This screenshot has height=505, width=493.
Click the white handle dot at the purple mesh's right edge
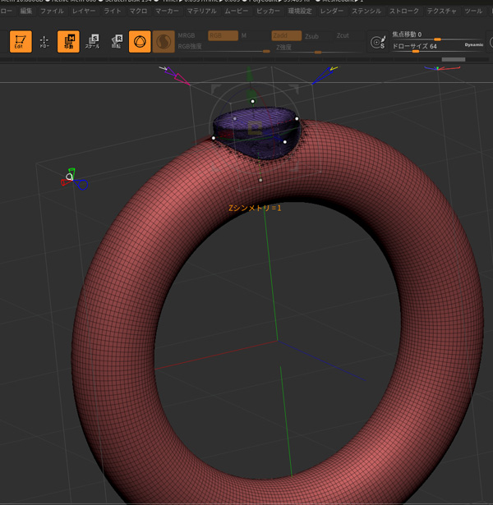tap(297, 118)
